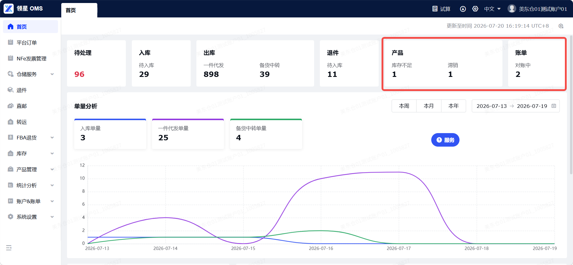Open 平台订单 in the sidebar

click(30, 43)
